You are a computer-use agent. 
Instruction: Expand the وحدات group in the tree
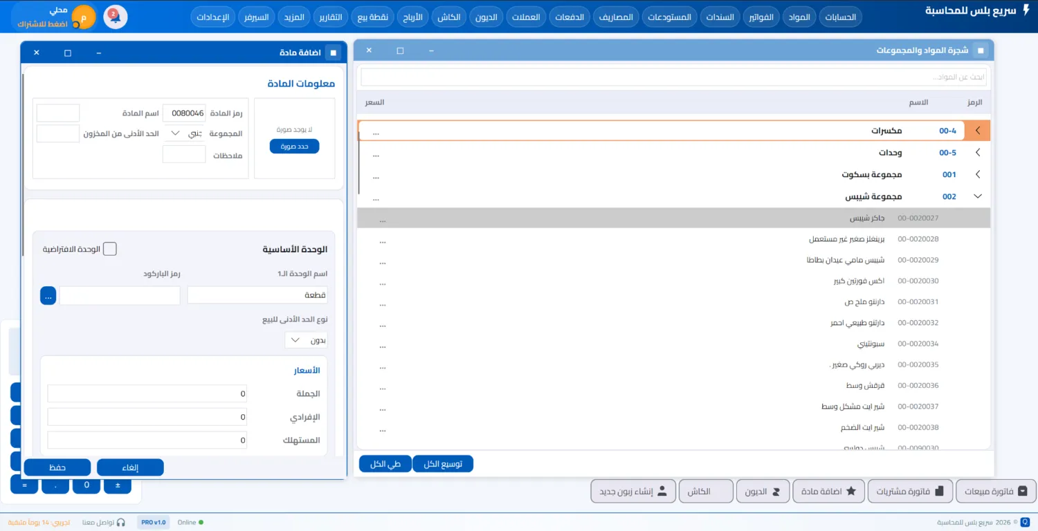pyautogui.click(x=978, y=153)
